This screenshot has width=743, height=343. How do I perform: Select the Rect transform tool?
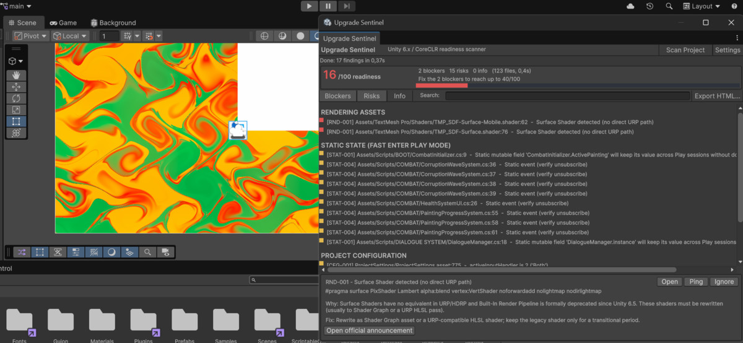(16, 121)
